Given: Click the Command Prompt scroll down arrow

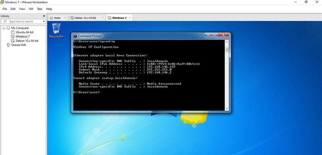Looking at the screenshot, I should click(x=227, y=109).
